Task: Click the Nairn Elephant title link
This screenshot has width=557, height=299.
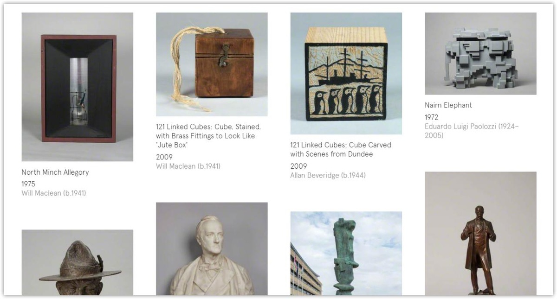Action: coord(448,105)
